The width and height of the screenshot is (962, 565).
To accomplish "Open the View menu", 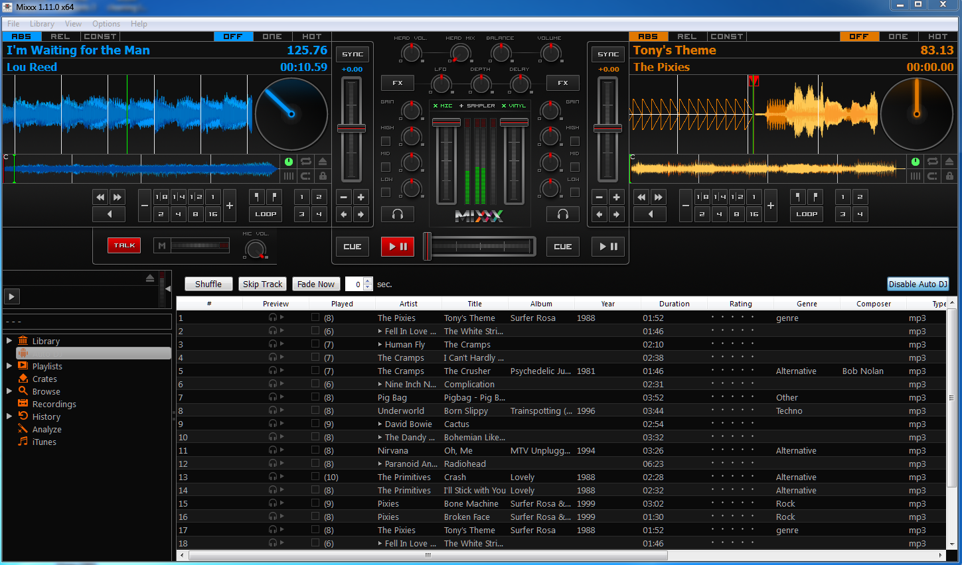I will coord(73,24).
